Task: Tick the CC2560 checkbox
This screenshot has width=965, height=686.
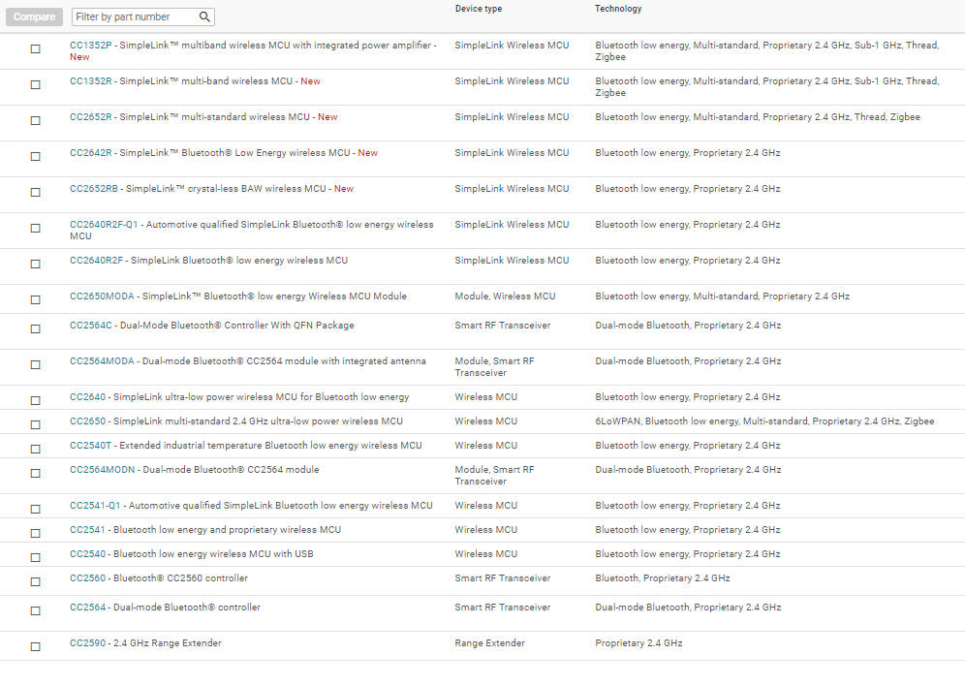Action: (36, 581)
